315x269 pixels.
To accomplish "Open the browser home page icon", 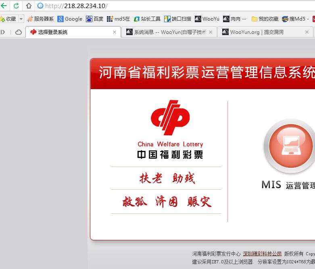I will click(x=29, y=6).
